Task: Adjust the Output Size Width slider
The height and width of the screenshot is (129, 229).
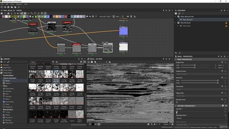Action: pos(195,65)
